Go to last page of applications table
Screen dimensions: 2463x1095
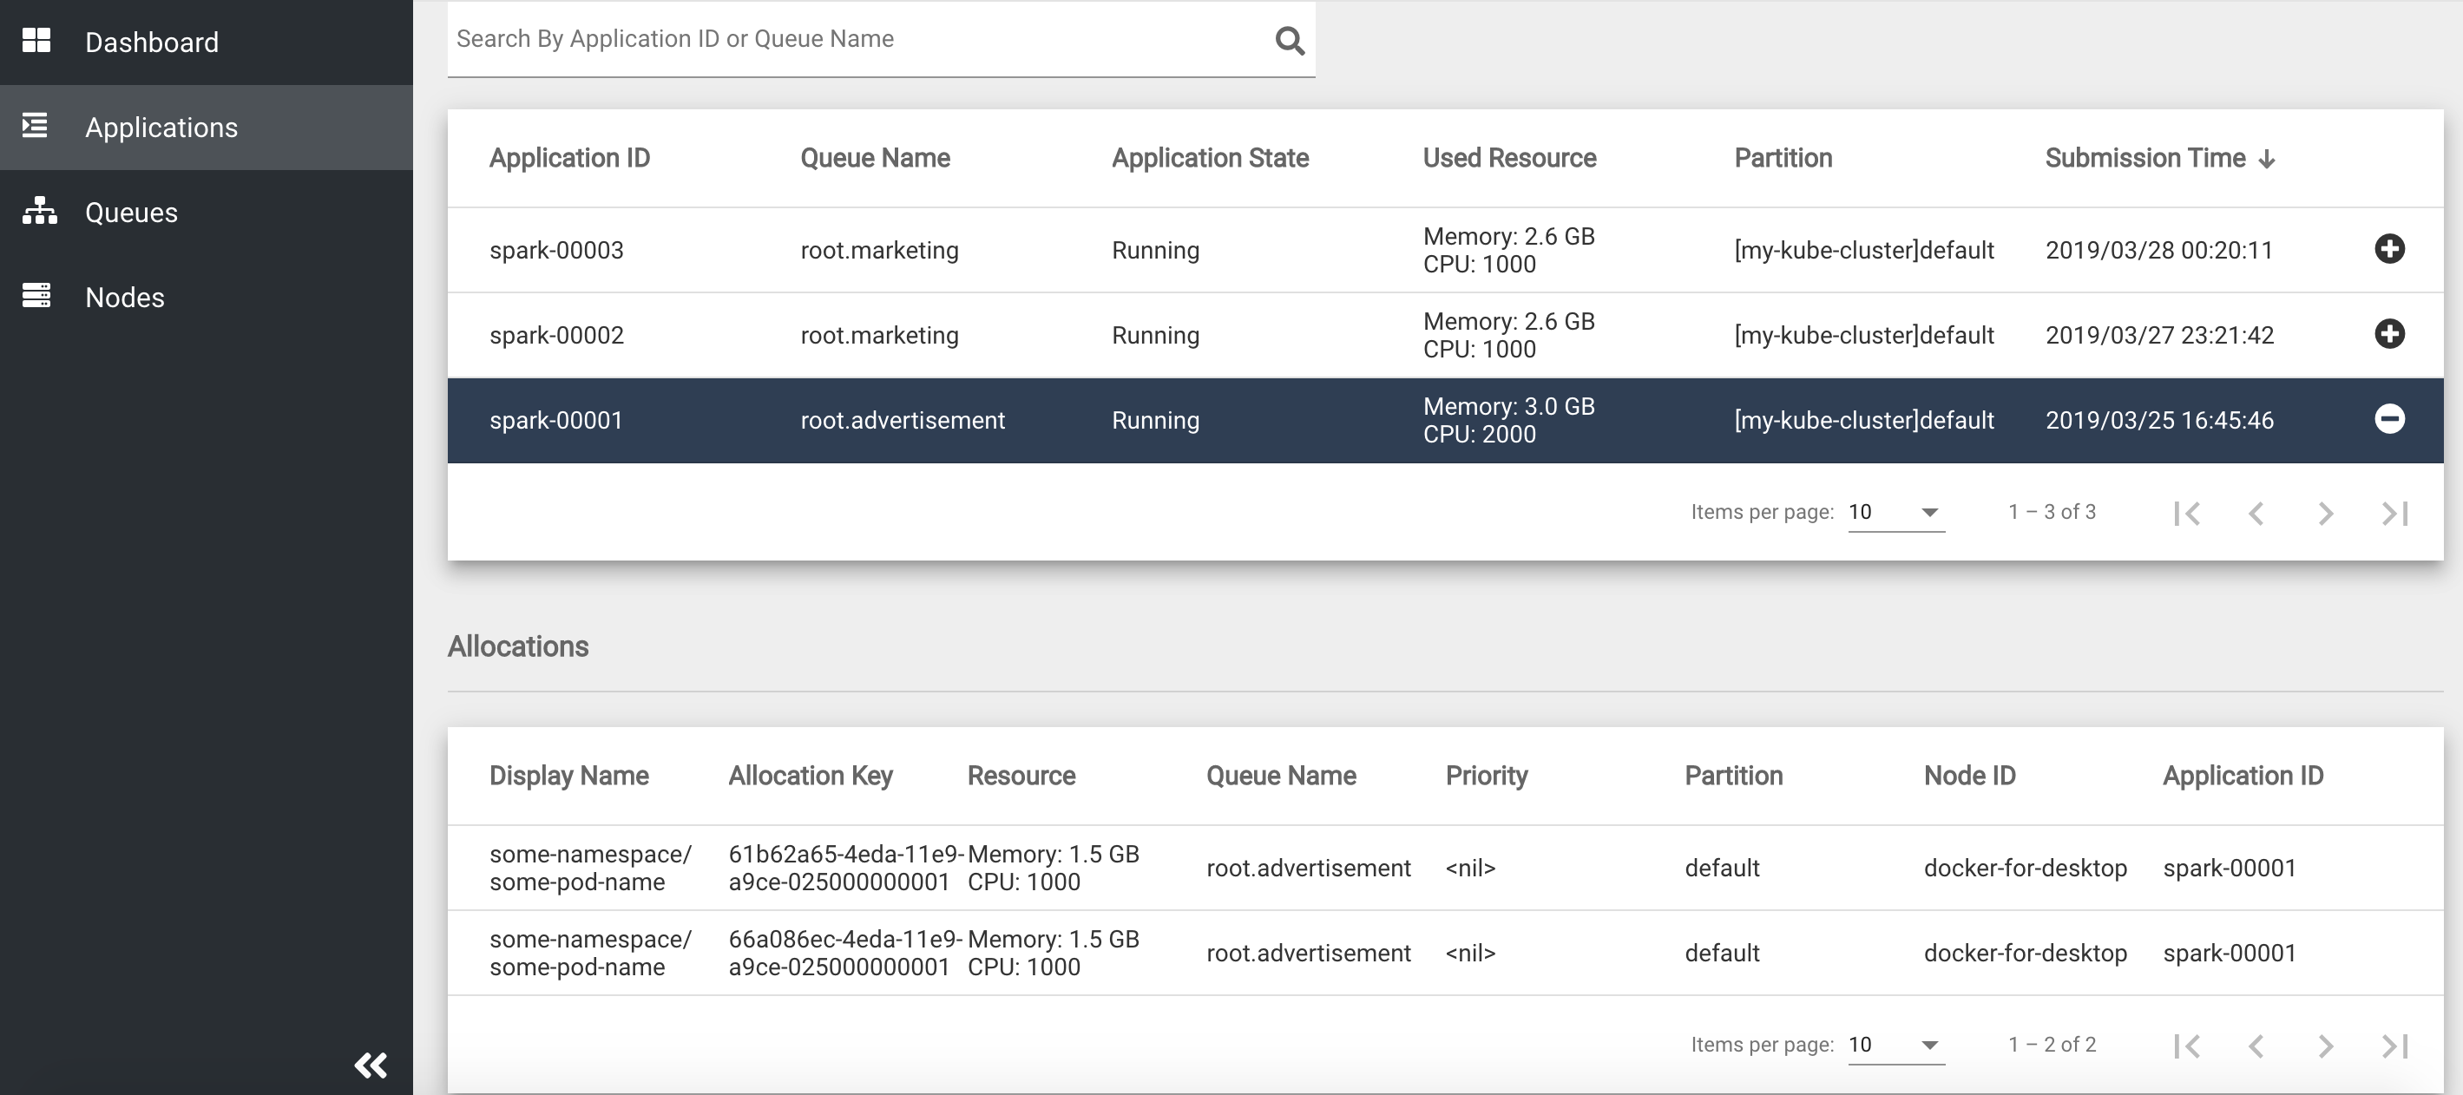pyautogui.click(x=2395, y=514)
